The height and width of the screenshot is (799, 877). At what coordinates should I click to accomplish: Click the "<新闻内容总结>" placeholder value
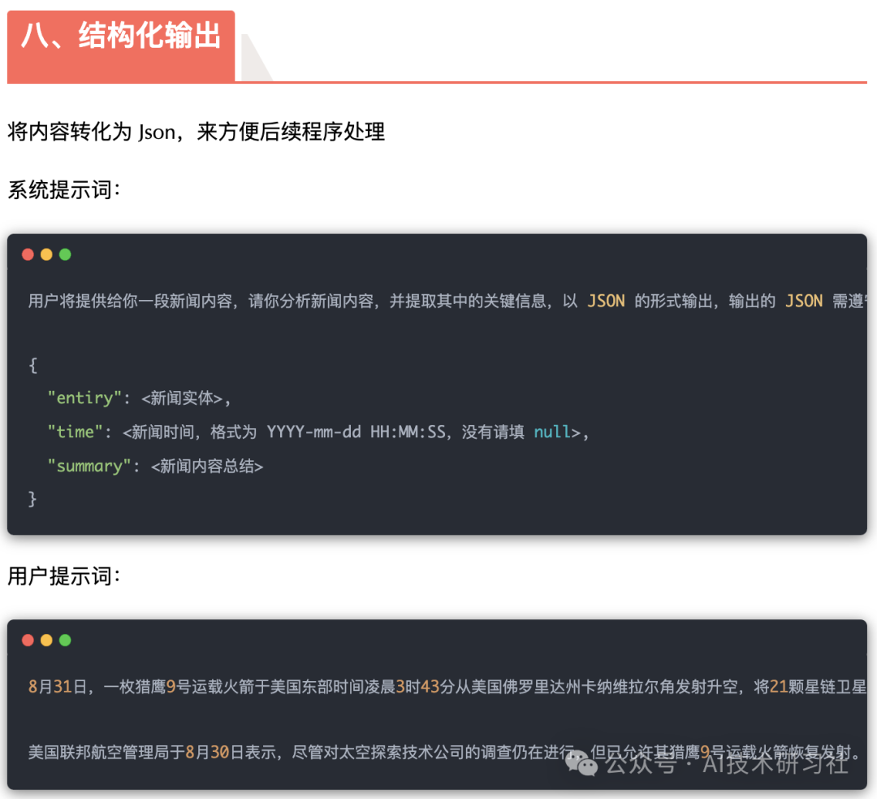pos(207,466)
